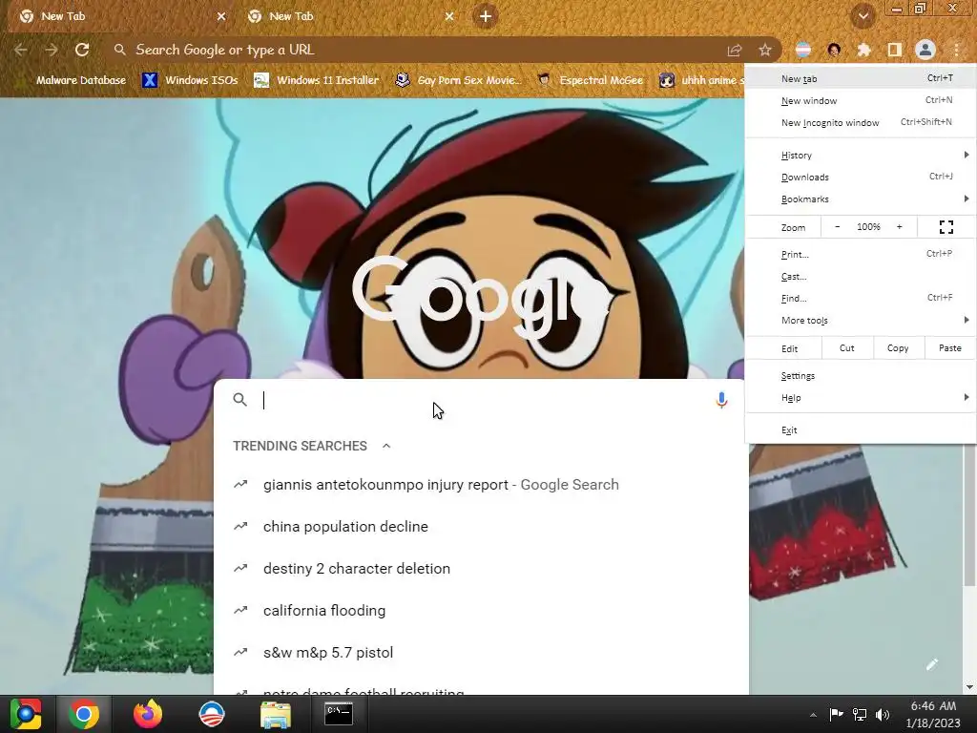Open the Start button in taskbar
Screen dimensions: 977x733
point(26,714)
